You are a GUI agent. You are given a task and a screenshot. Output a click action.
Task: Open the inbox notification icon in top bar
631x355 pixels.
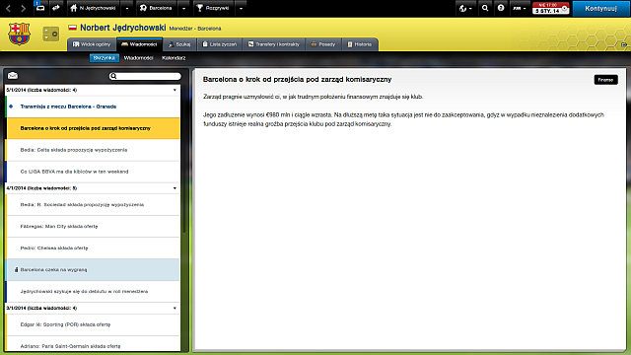pyautogui.click(x=39, y=7)
